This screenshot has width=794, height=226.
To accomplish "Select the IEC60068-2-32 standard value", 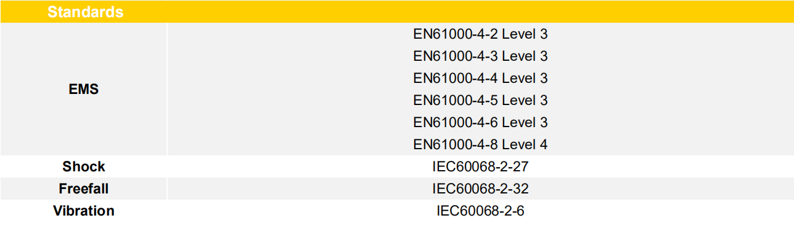I will click(x=480, y=189).
